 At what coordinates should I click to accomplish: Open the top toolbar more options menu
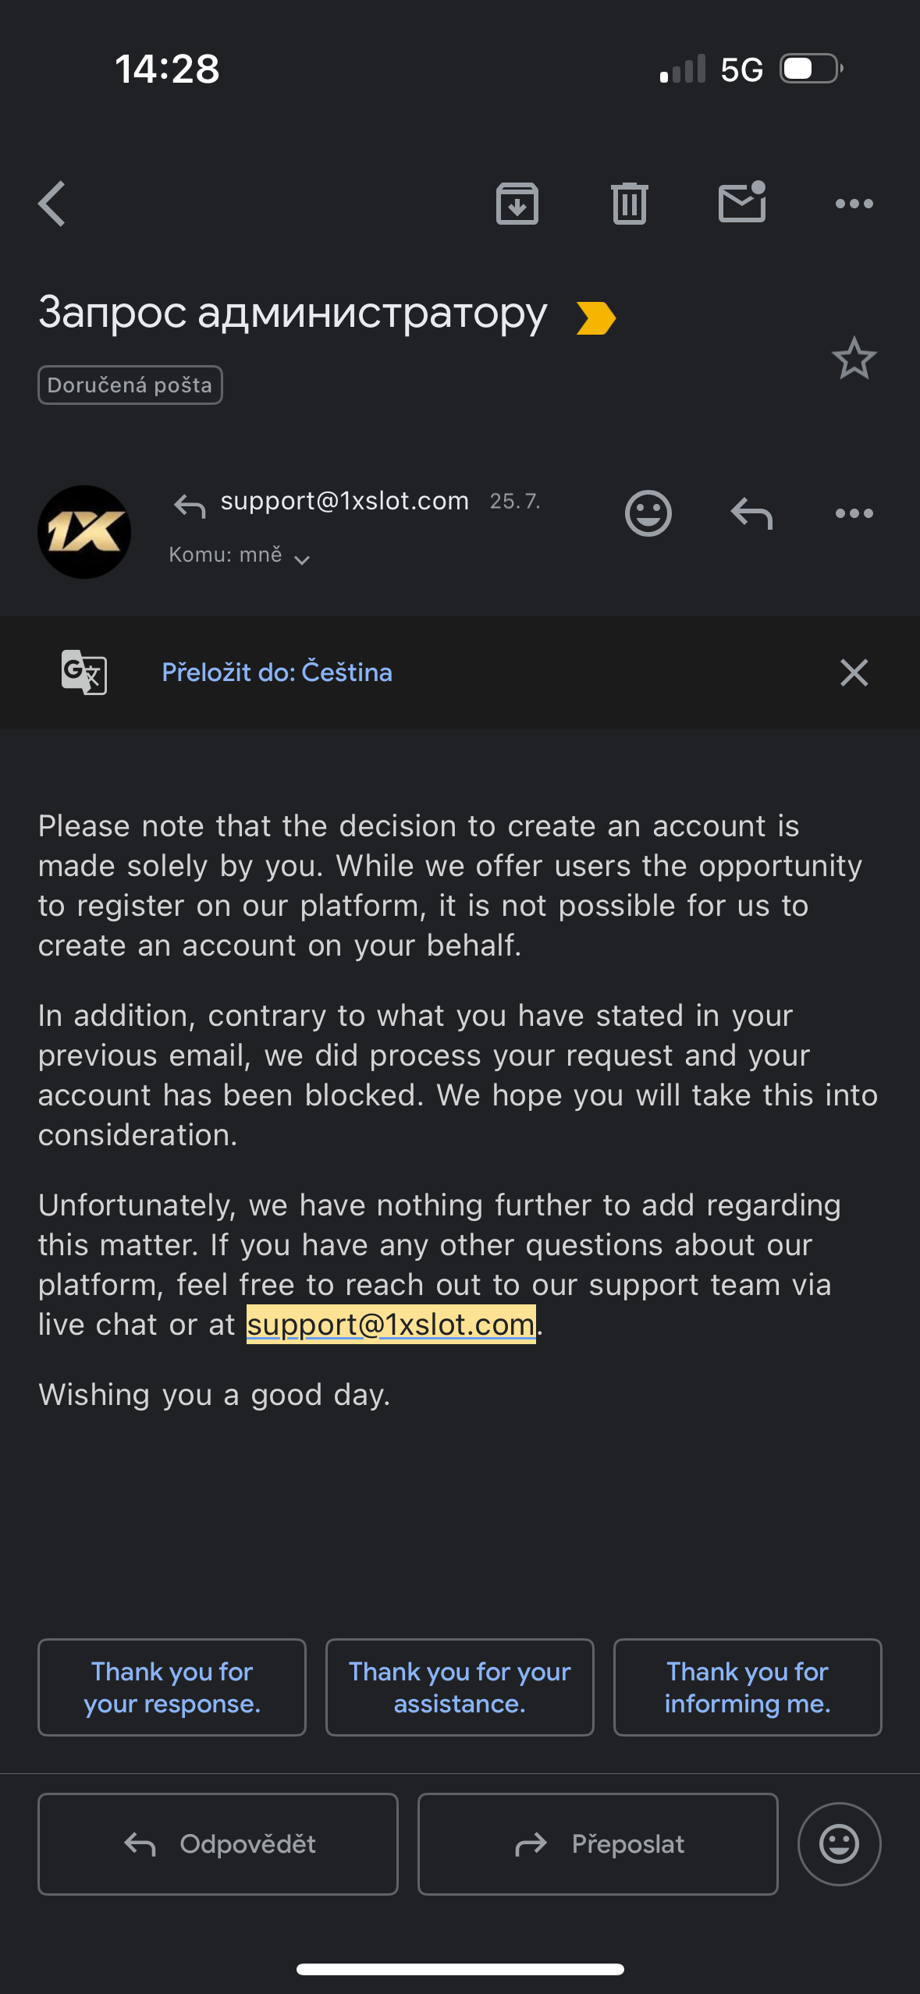(x=854, y=204)
